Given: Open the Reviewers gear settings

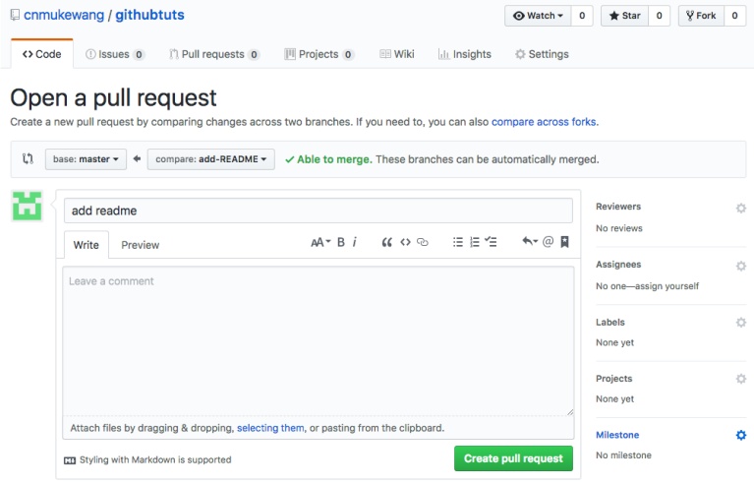Looking at the screenshot, I should click(x=741, y=208).
